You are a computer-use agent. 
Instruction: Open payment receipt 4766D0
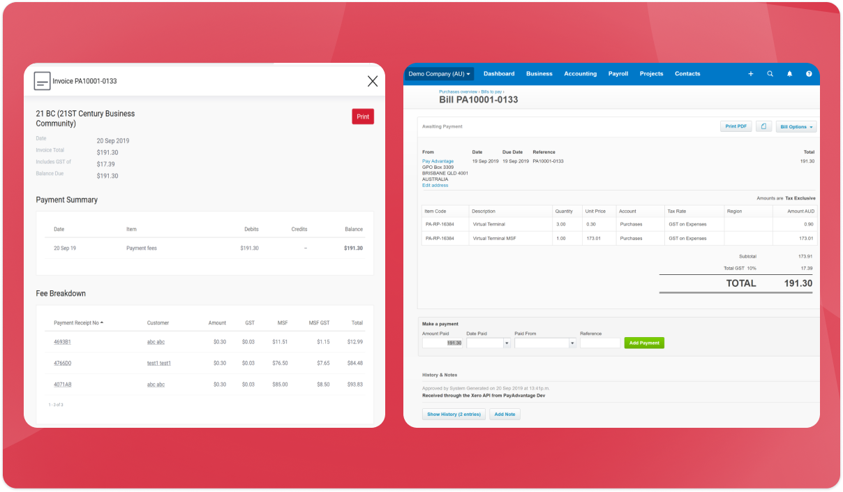point(63,363)
